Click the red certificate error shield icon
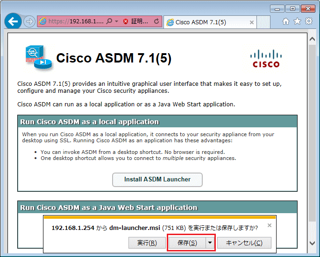Screen dimensions: 320x257 126,21
